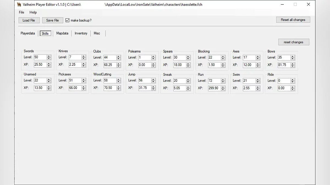Select the Skills tab

45,33
